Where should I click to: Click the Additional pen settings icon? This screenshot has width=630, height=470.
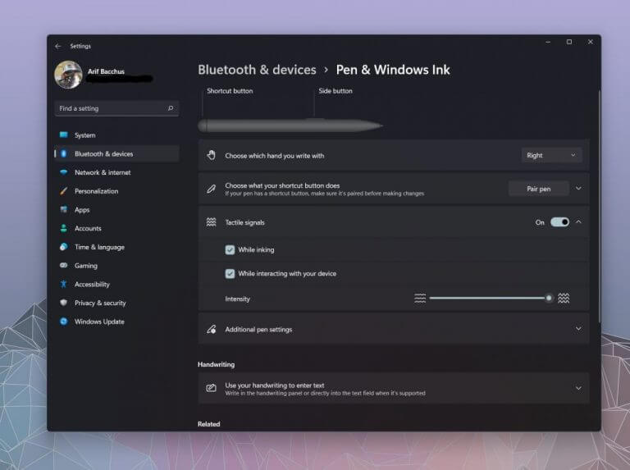pos(212,329)
